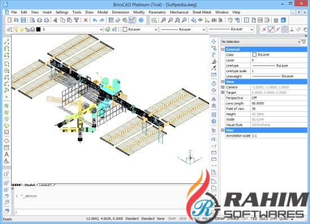Click the eyedropper Match Properties icon
The image size is (310, 224).
[214, 68]
